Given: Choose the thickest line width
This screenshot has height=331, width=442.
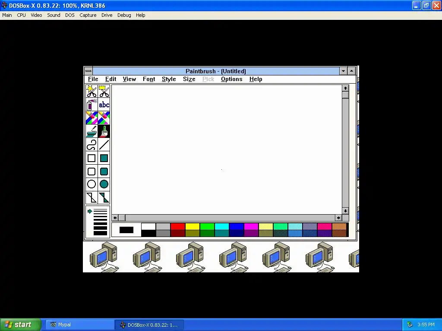Looking at the screenshot, I should tap(100, 233).
